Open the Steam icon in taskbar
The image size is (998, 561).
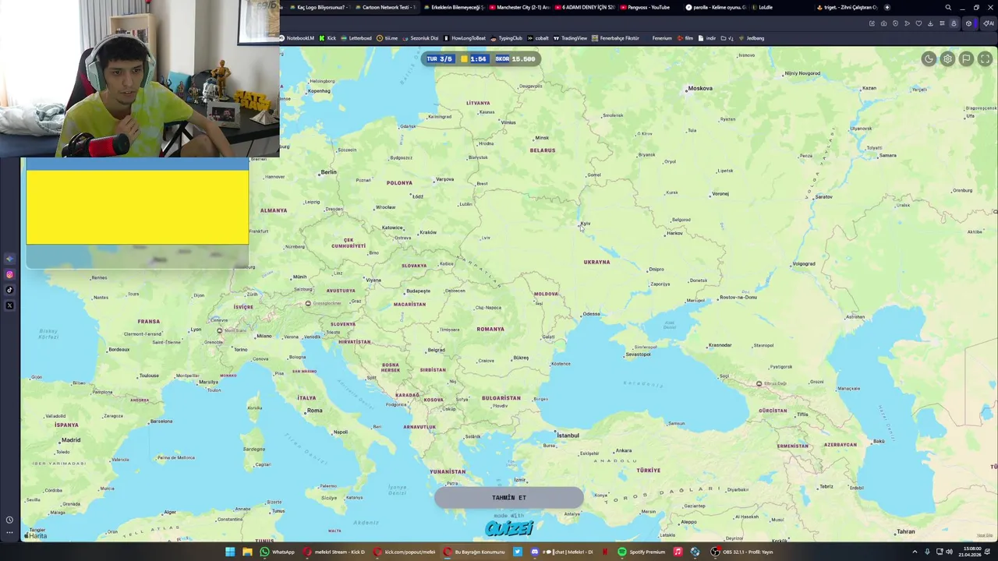coord(695,552)
